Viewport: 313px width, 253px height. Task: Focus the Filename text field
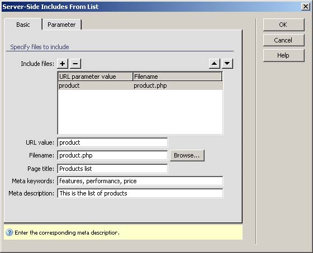[112, 155]
